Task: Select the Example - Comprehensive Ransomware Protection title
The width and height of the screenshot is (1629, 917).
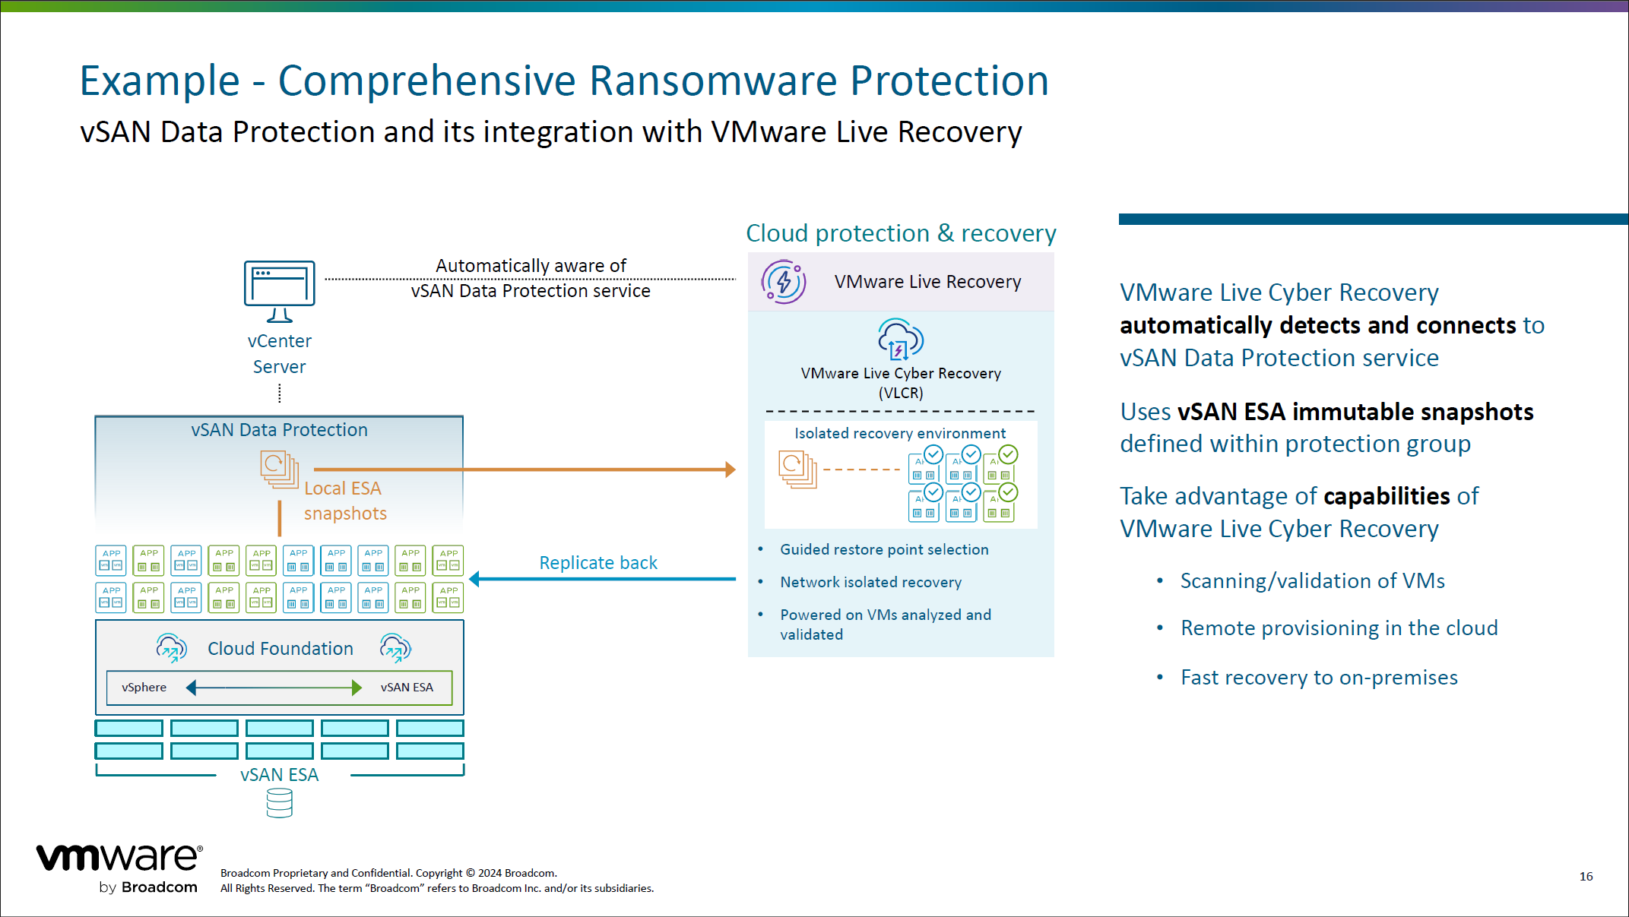Action: (x=564, y=81)
